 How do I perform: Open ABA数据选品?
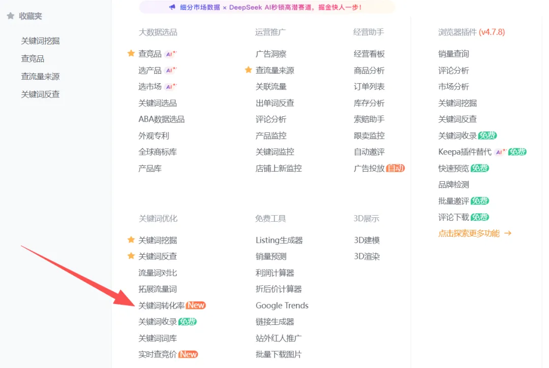tap(162, 119)
